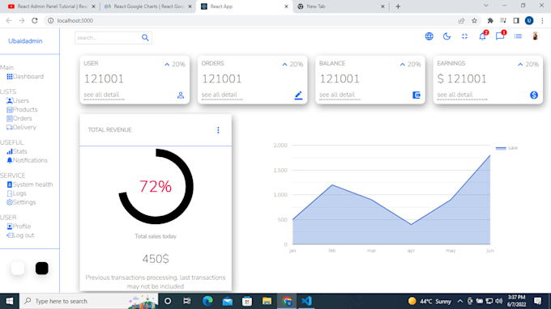Toggle Chrome side panel icon
This screenshot has width=551, height=309.
coord(516,21)
